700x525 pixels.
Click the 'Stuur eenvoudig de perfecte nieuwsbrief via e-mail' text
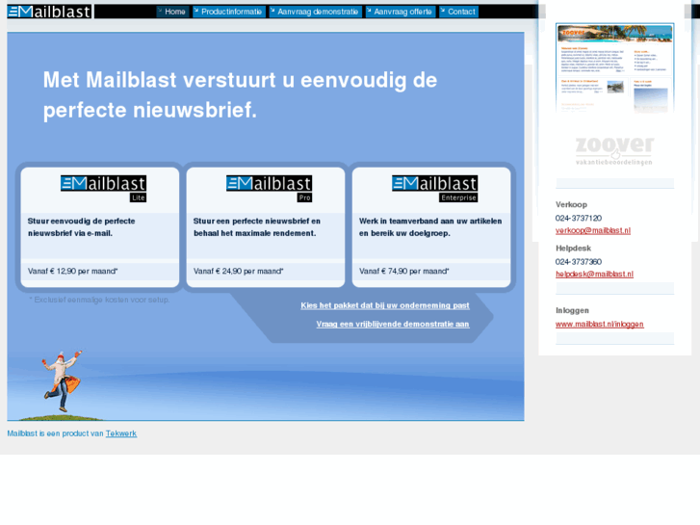[x=81, y=227]
